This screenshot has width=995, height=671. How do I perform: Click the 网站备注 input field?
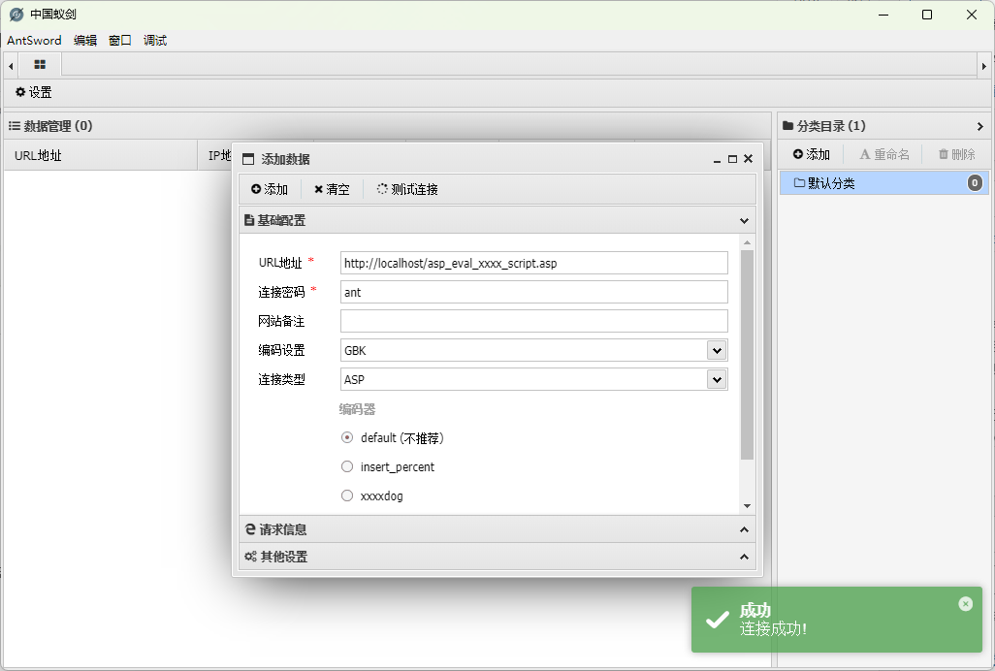coord(533,320)
